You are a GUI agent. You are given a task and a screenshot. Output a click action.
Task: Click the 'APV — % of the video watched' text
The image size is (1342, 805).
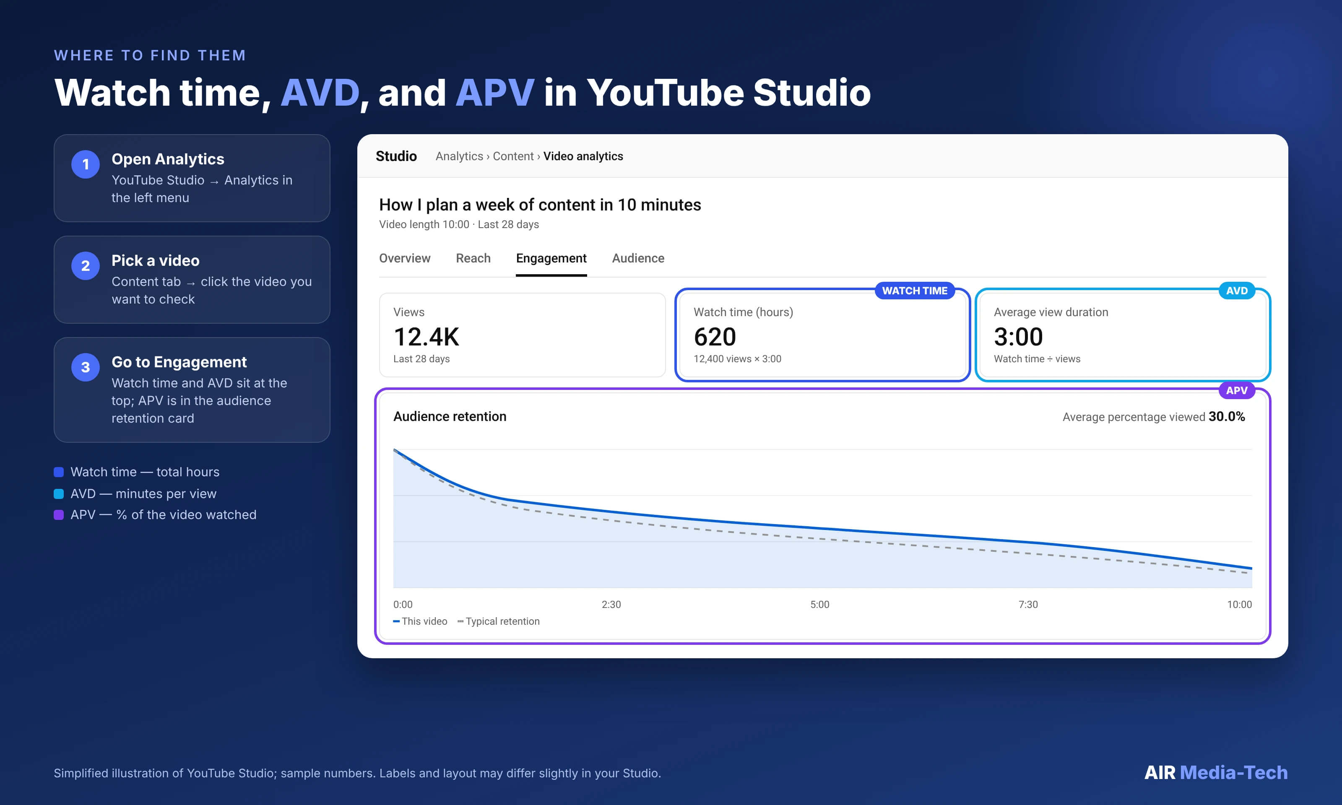pos(163,515)
